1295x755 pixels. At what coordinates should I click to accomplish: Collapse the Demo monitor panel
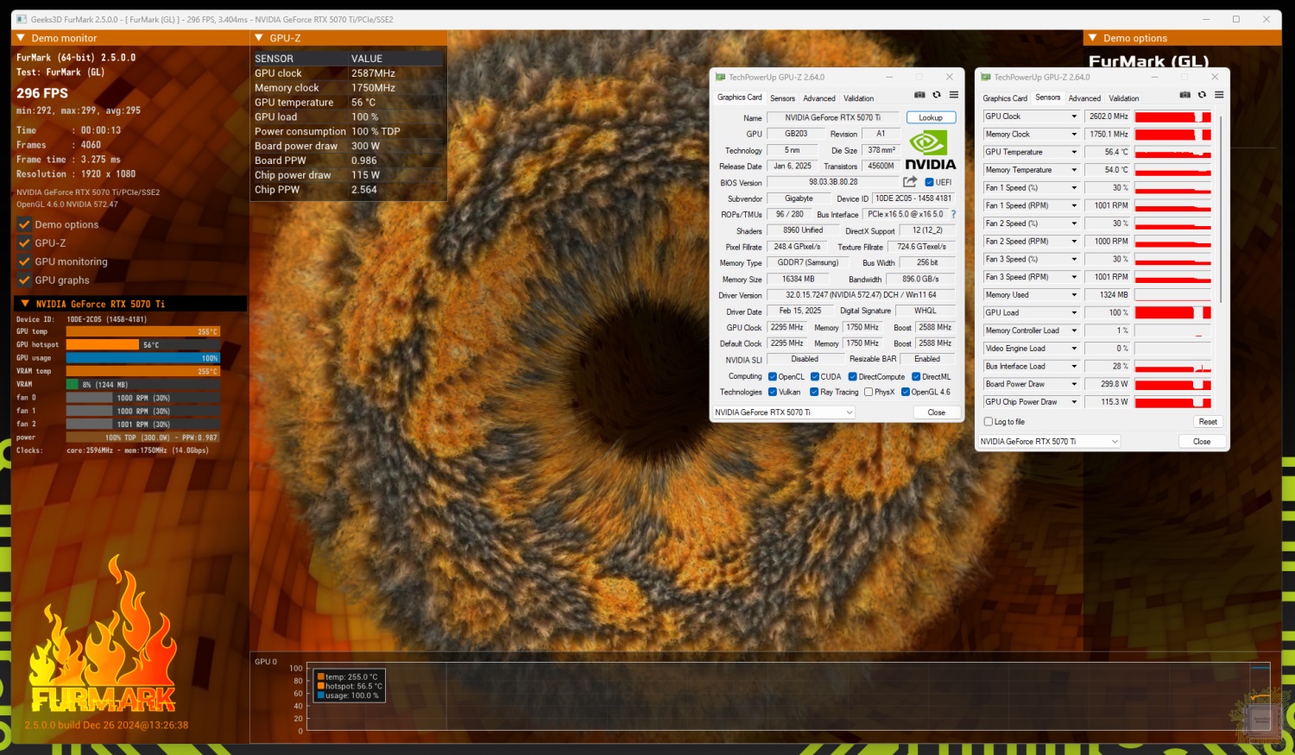click(x=21, y=38)
